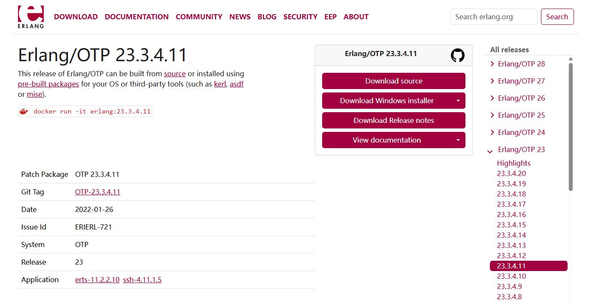Open the Erlang/OTP 23 label

521,149
